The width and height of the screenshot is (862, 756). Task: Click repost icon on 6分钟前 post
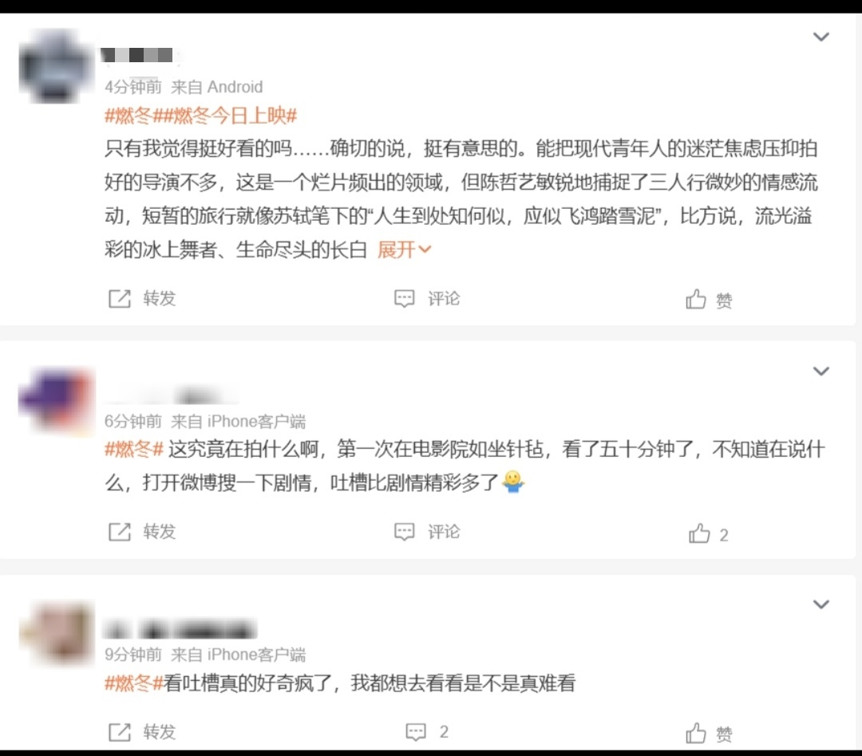[x=119, y=531]
